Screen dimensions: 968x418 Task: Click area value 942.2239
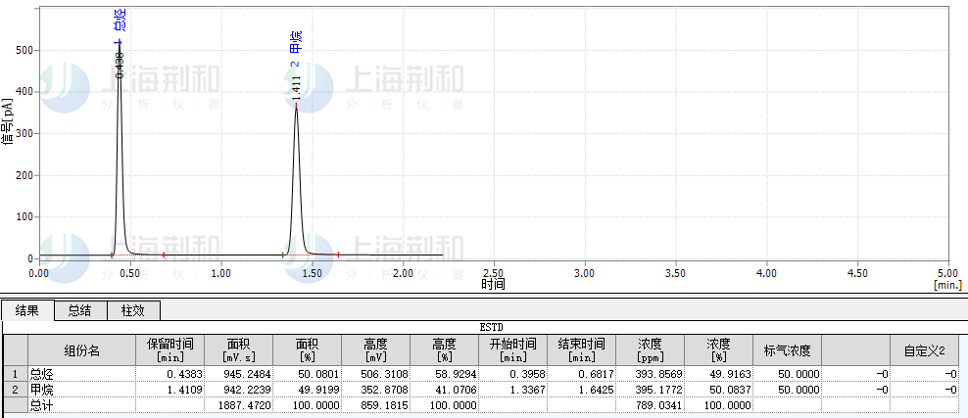249,390
